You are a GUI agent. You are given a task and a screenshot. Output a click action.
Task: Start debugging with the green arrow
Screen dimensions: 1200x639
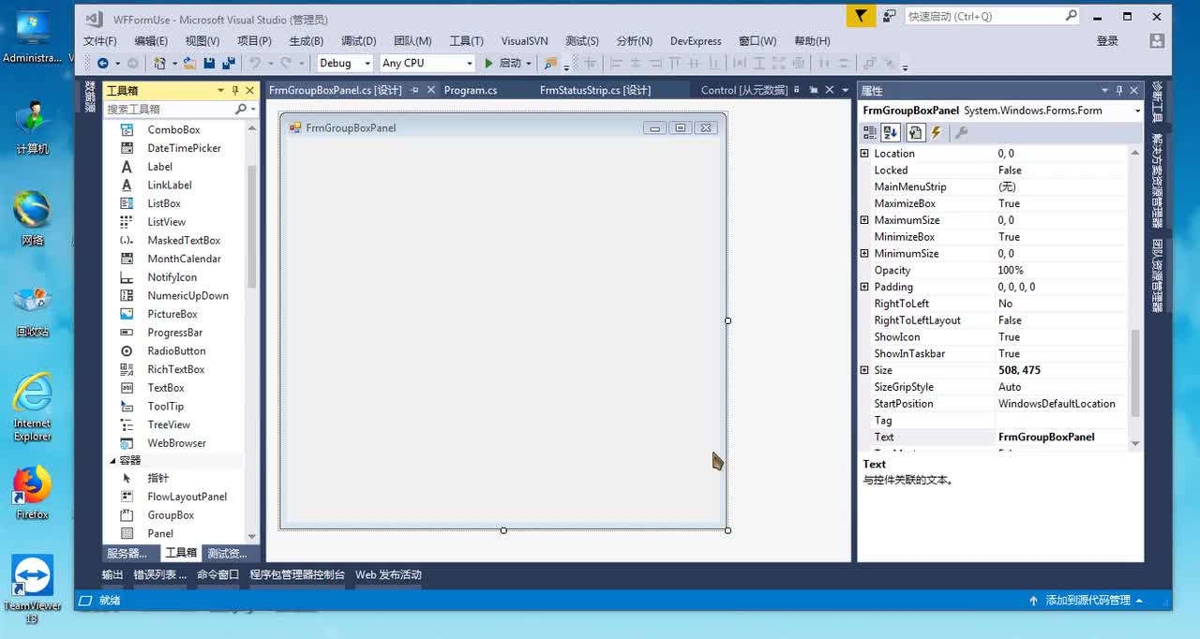click(488, 63)
